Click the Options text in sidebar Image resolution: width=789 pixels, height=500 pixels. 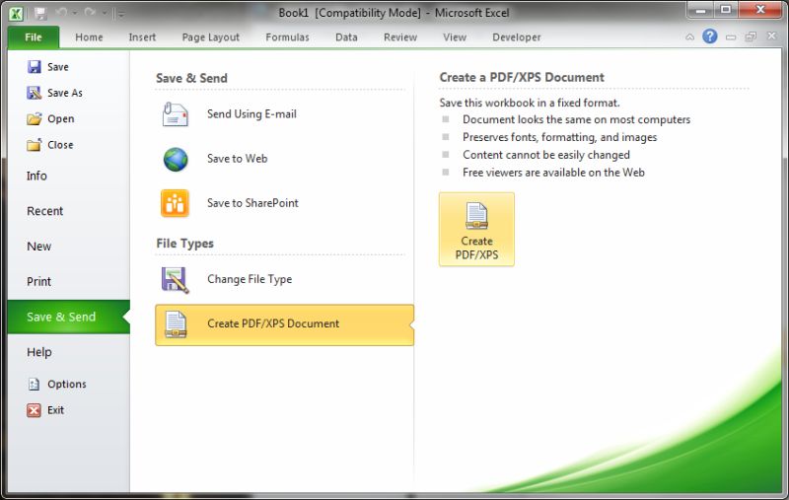click(x=67, y=385)
